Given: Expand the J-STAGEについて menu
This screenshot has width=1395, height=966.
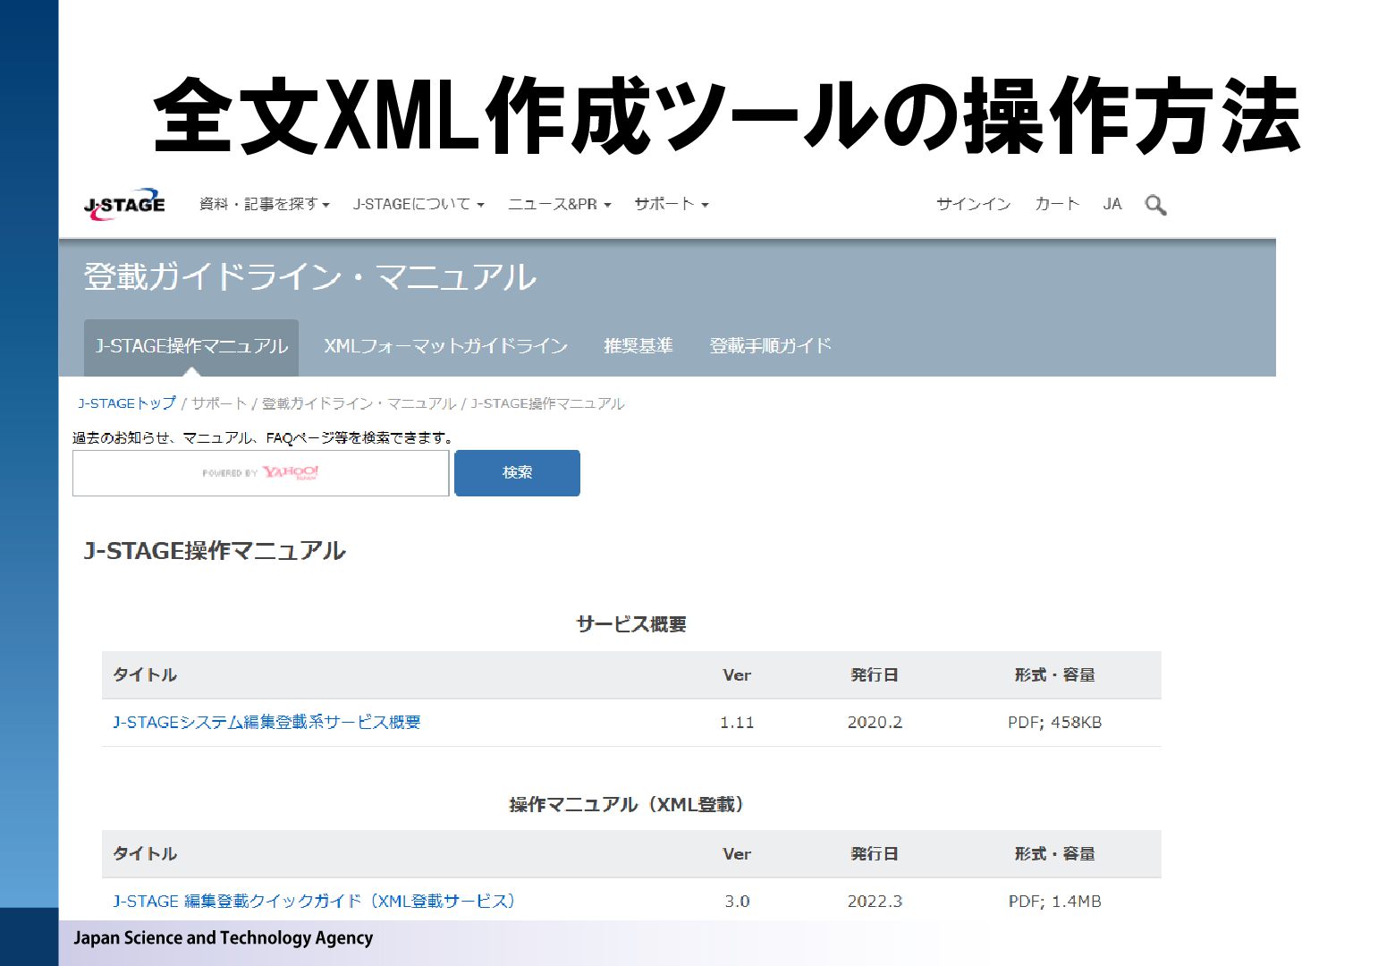Looking at the screenshot, I should pos(418,204).
